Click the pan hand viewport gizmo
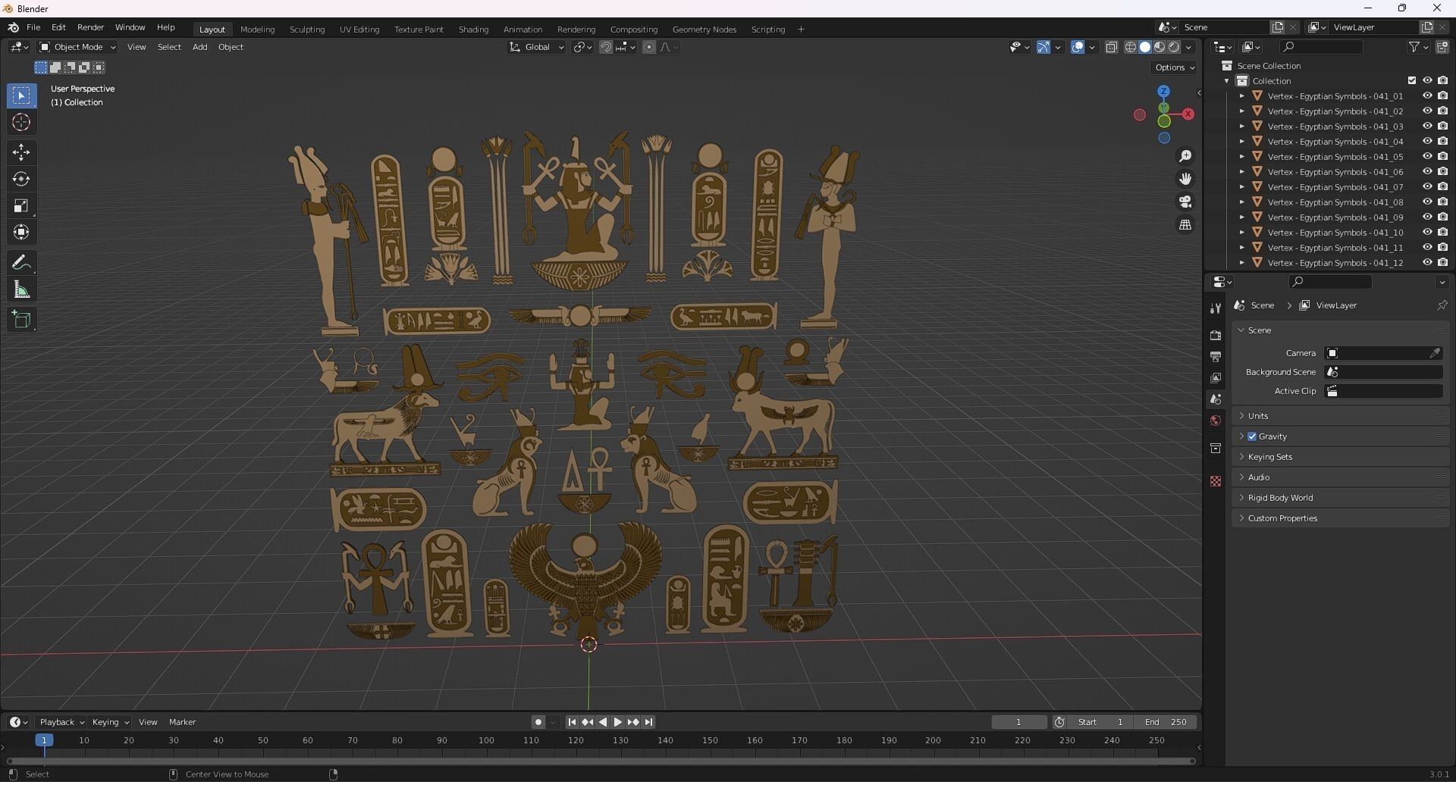The width and height of the screenshot is (1456, 788). (x=1185, y=179)
